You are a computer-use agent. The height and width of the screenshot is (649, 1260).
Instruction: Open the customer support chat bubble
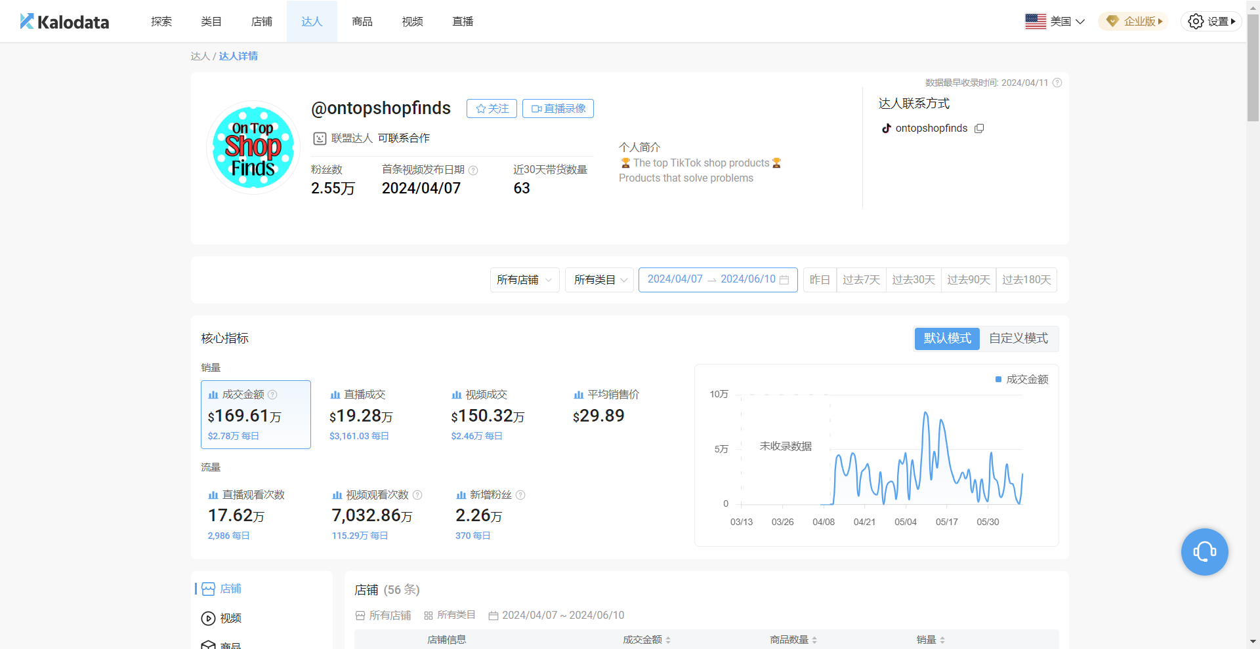pyautogui.click(x=1204, y=552)
